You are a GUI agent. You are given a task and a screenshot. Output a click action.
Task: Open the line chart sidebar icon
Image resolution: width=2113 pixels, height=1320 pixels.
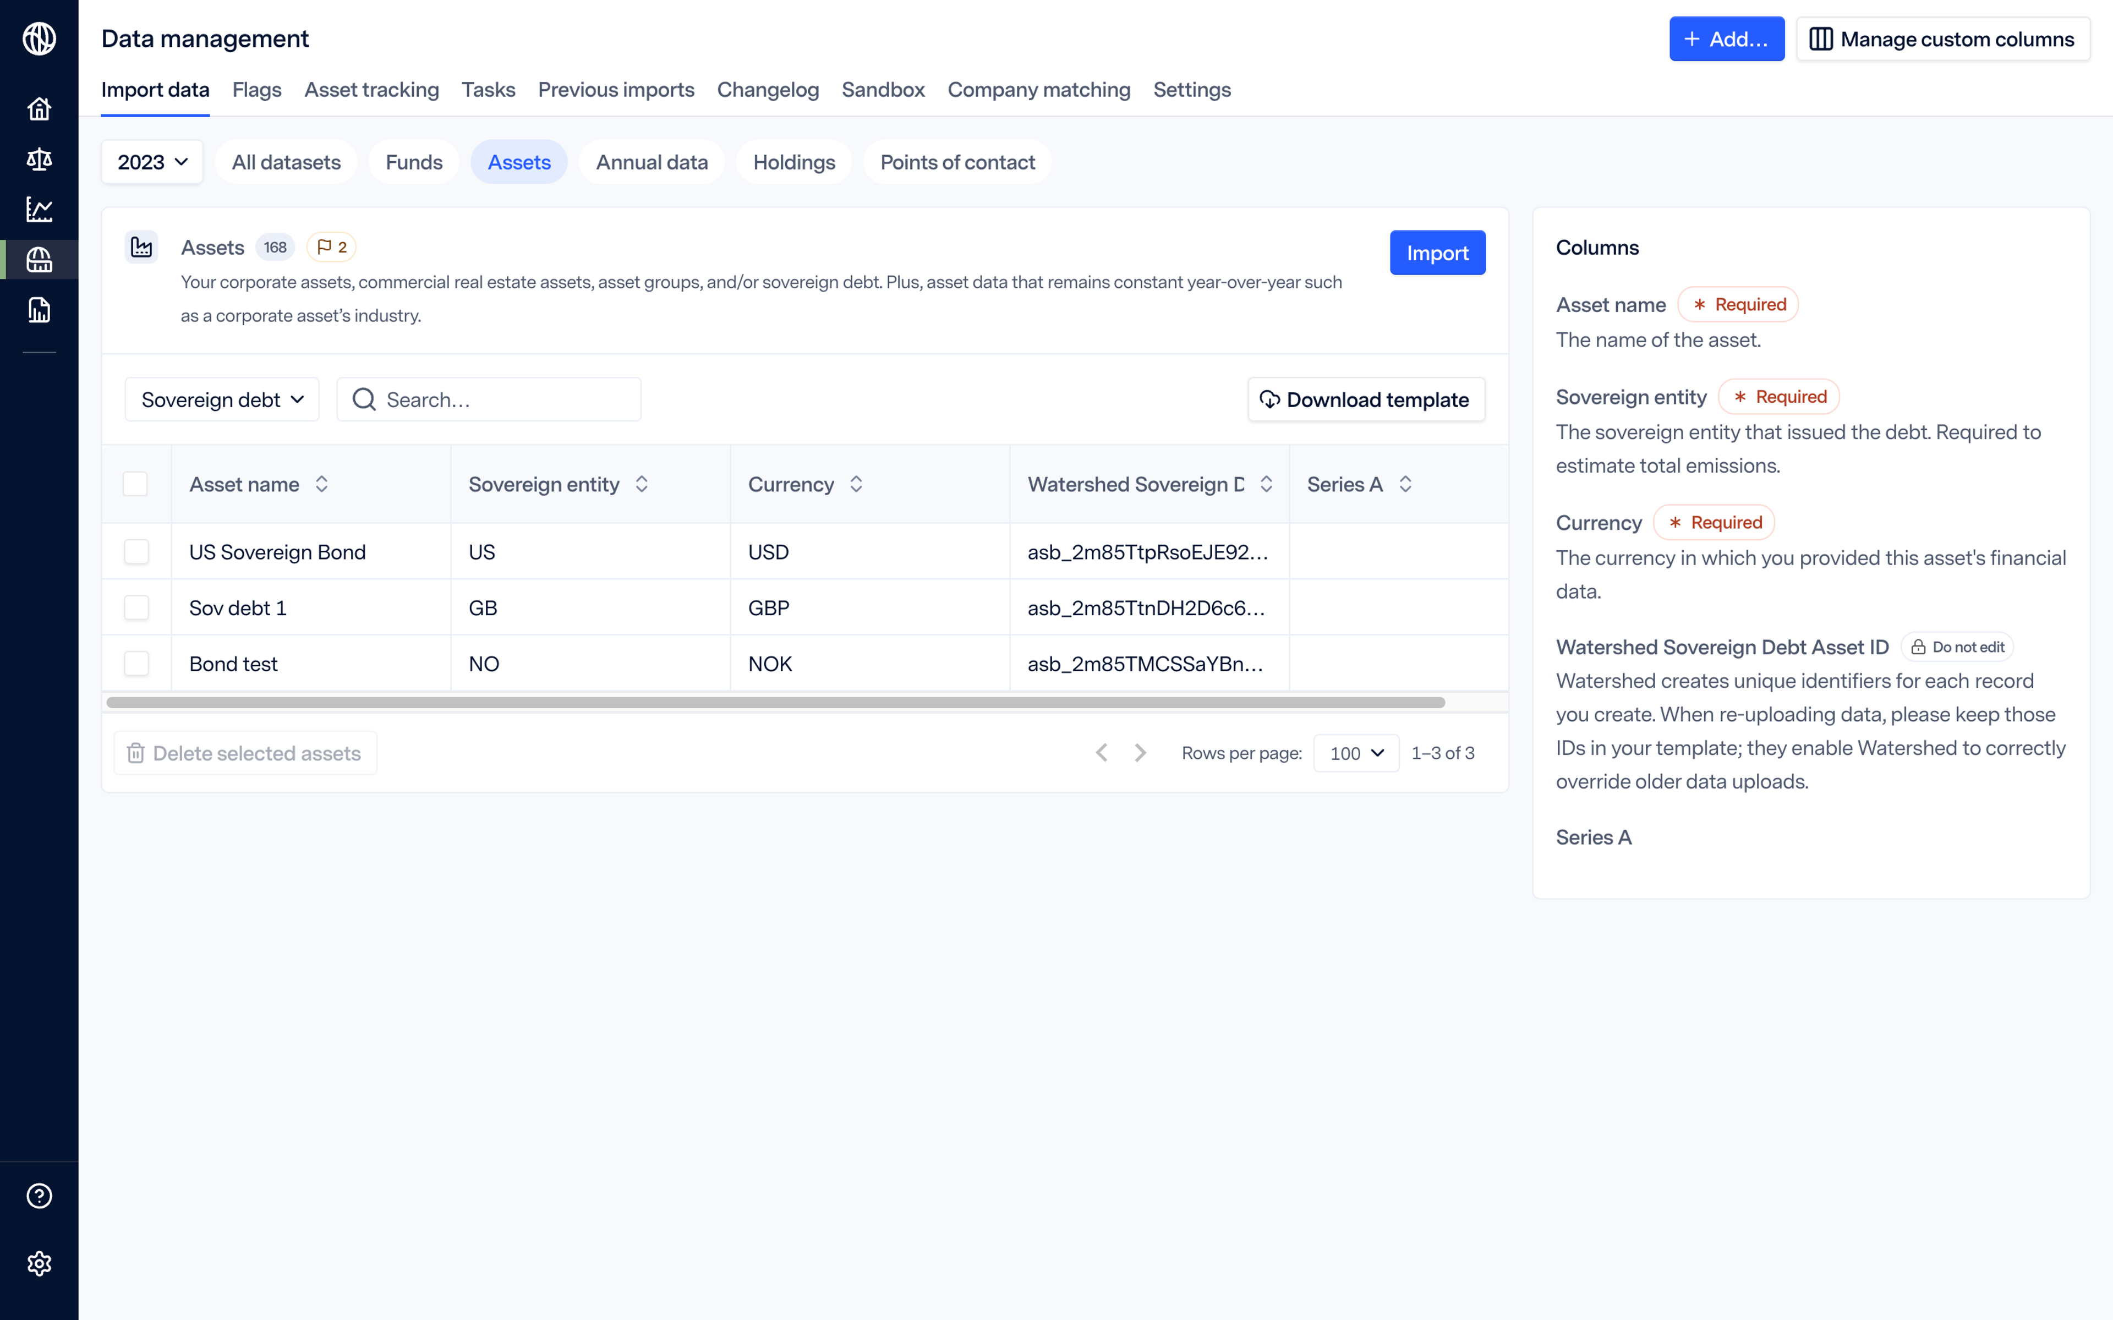pyautogui.click(x=39, y=210)
